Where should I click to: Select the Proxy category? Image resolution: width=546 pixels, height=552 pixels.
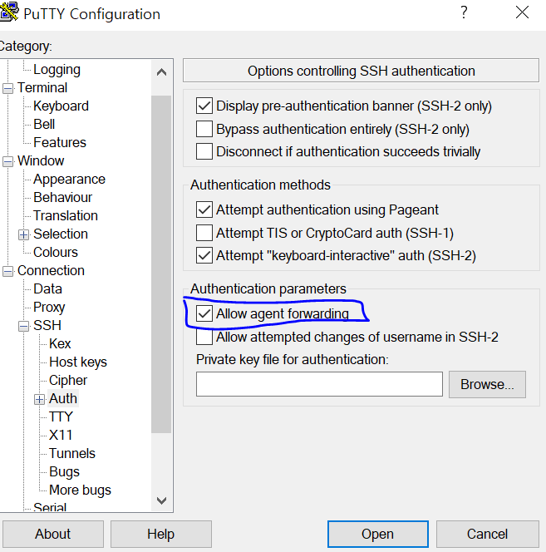(x=49, y=308)
